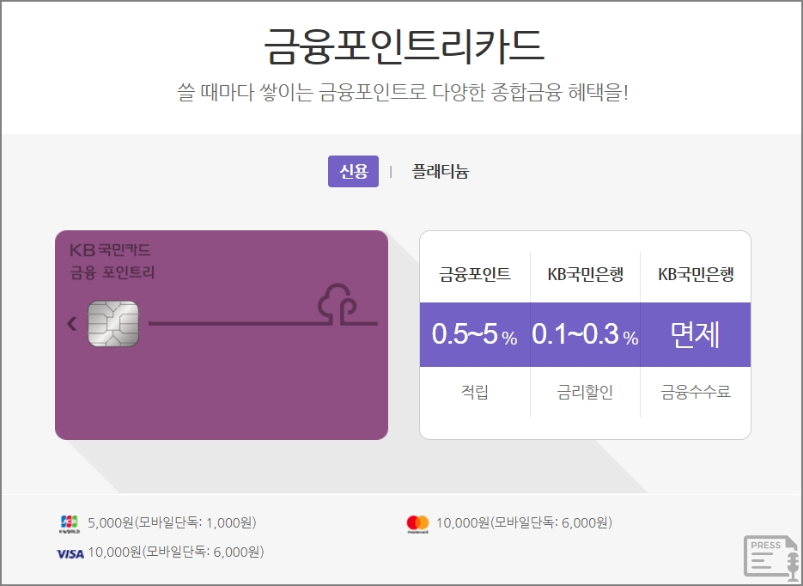803x586 pixels.
Task: Click the tree symbol on the card
Action: click(338, 305)
